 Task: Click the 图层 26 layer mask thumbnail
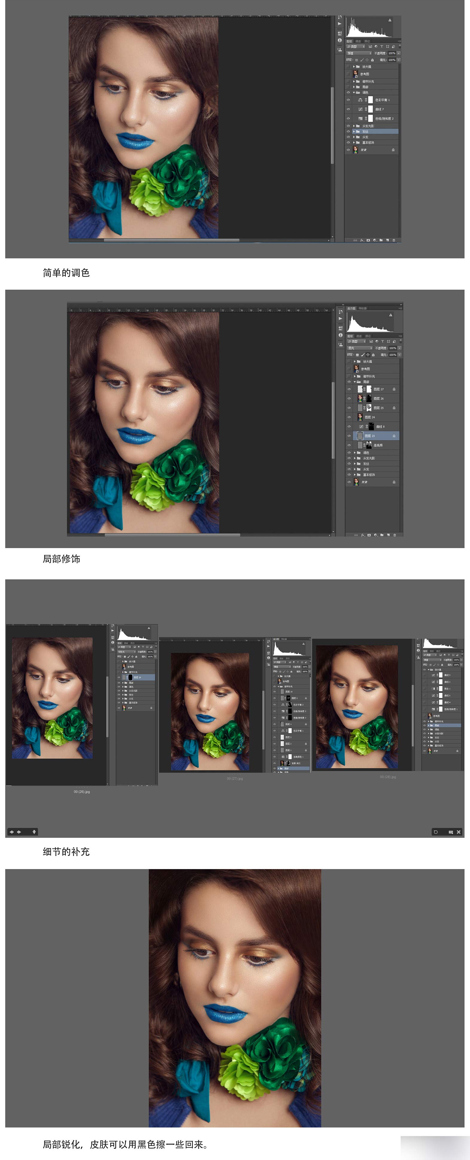[369, 399]
